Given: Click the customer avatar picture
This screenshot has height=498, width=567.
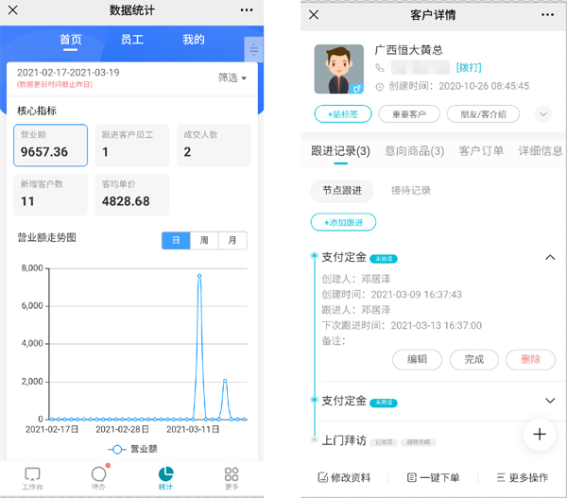Looking at the screenshot, I should point(339,69).
